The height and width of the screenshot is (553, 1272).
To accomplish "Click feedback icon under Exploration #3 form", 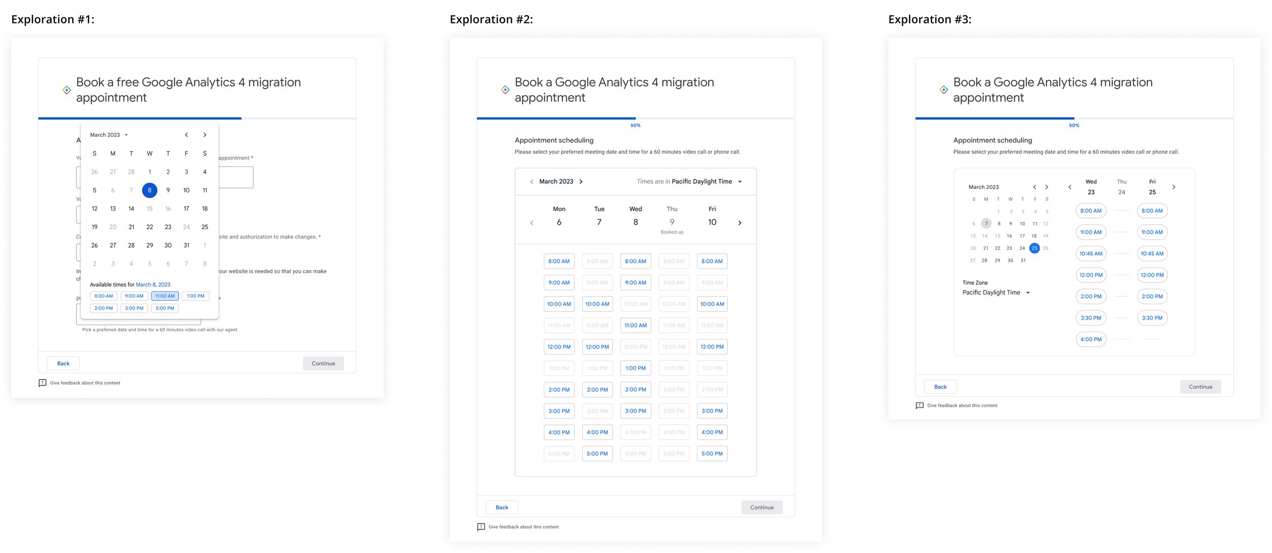I will (x=919, y=405).
